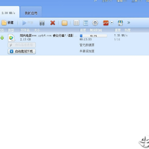Click the video file type icon in the row
The width and height of the screenshot is (149, 149).
click(11, 38)
